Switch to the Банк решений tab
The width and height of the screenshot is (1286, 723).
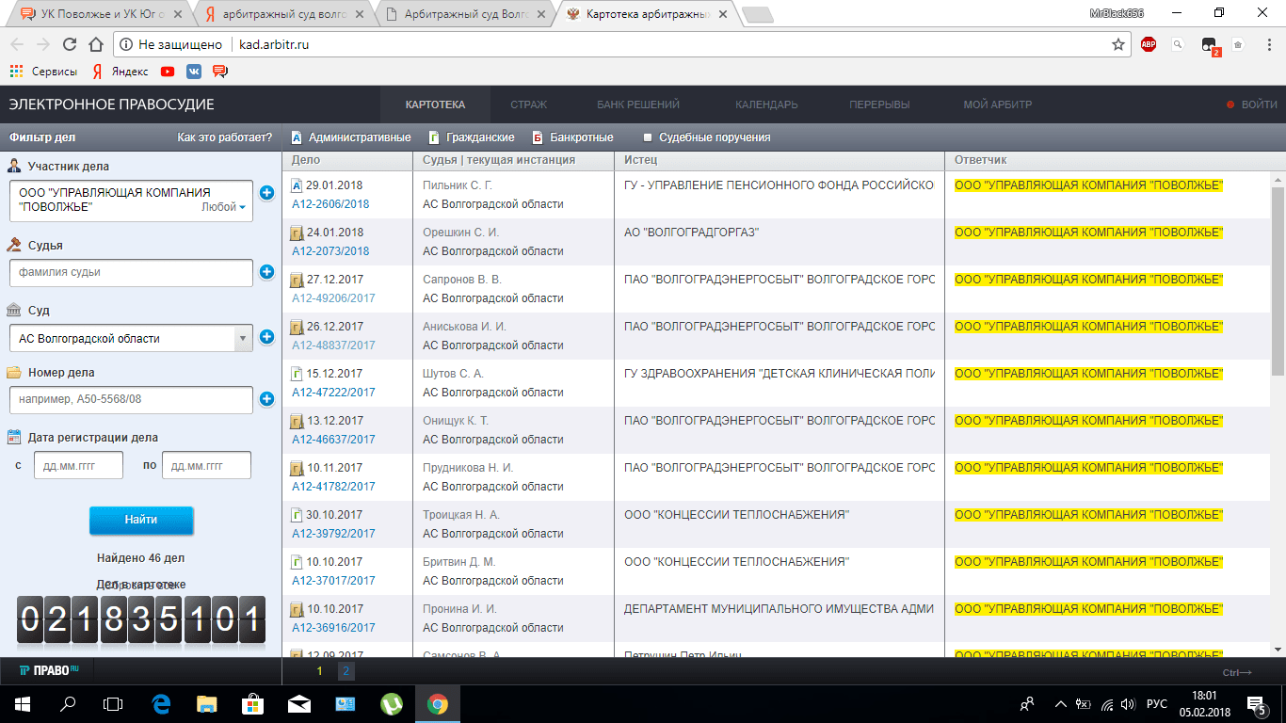click(637, 104)
